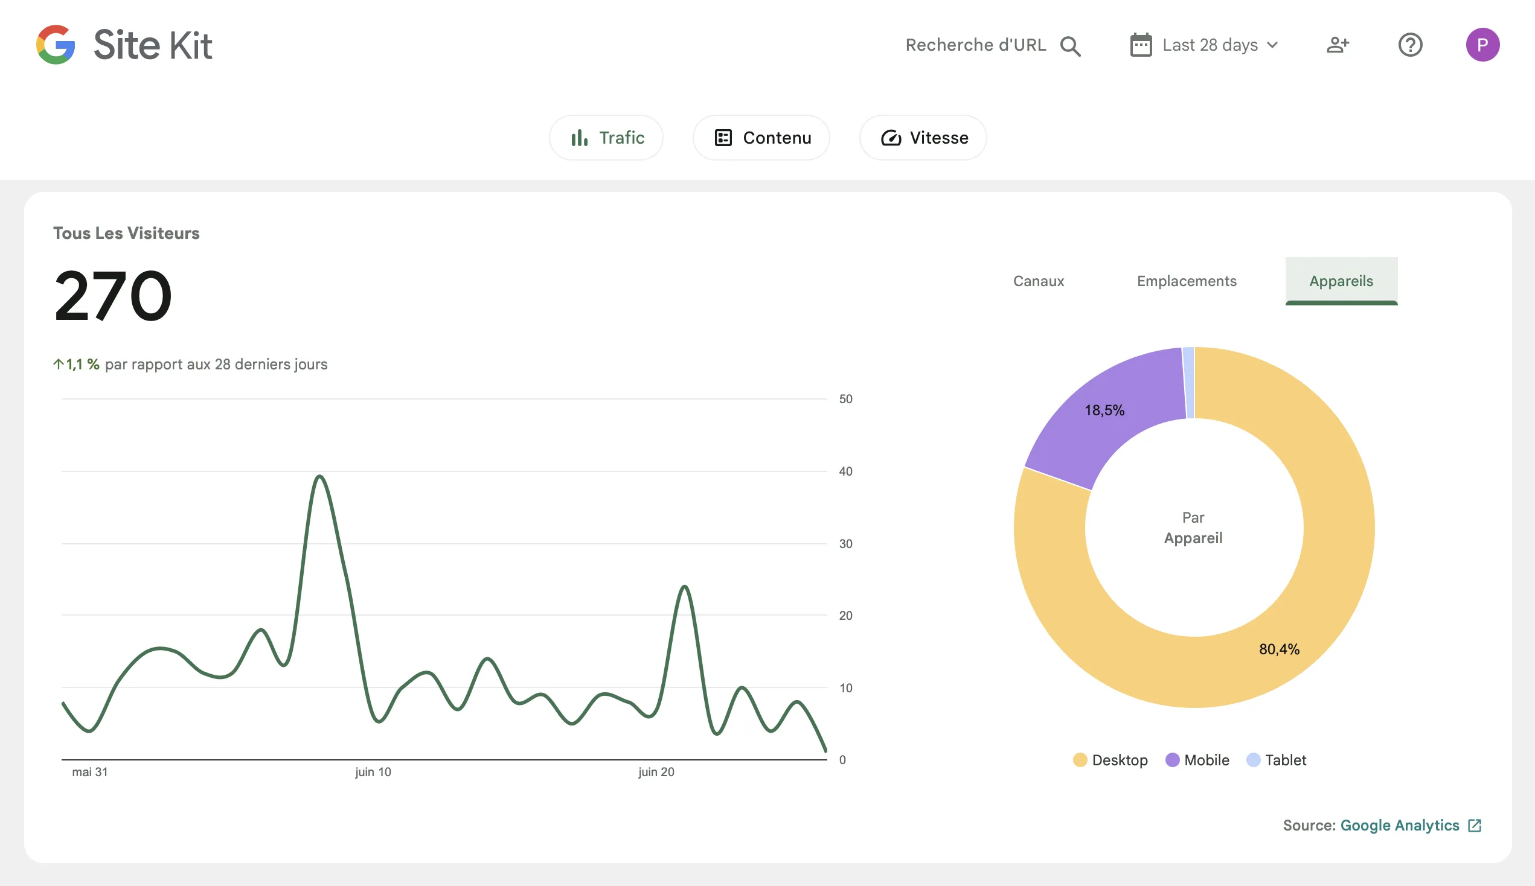
Task: Jump to the Vitesse section
Action: coord(923,138)
